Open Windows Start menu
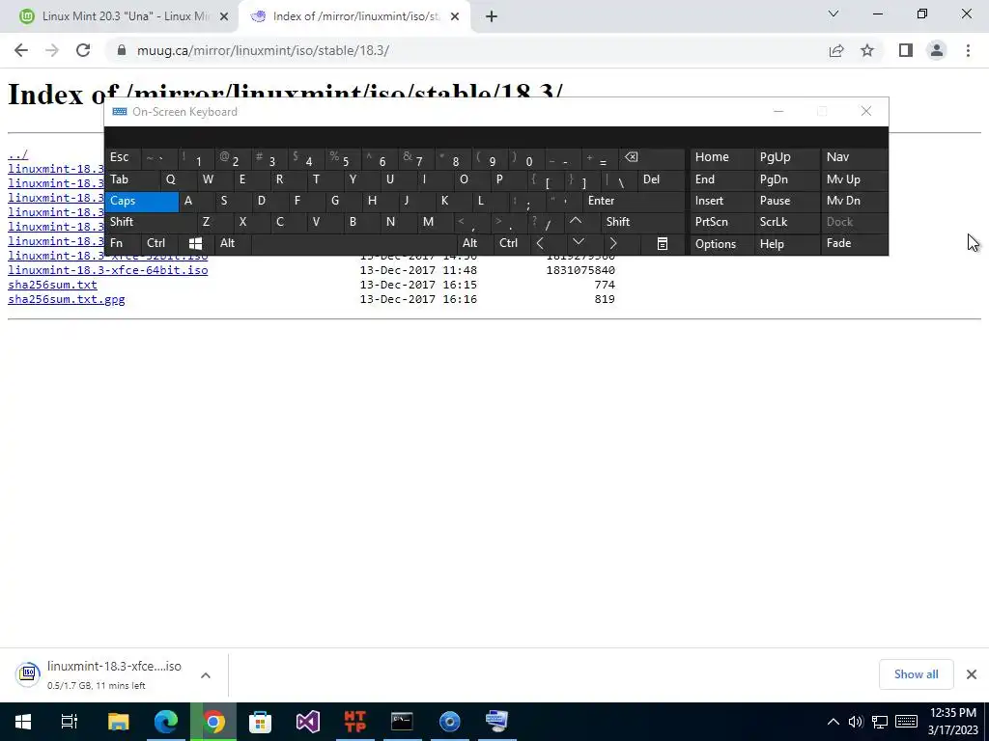This screenshot has width=989, height=741. [x=23, y=722]
